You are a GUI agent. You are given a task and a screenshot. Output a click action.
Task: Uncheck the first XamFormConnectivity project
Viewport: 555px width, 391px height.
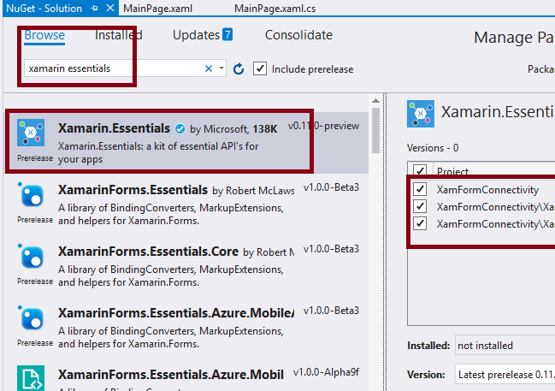click(x=419, y=189)
